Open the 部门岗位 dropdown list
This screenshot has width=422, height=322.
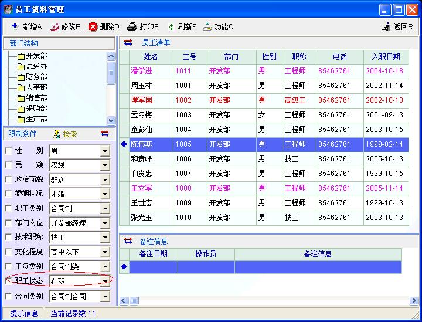105,223
